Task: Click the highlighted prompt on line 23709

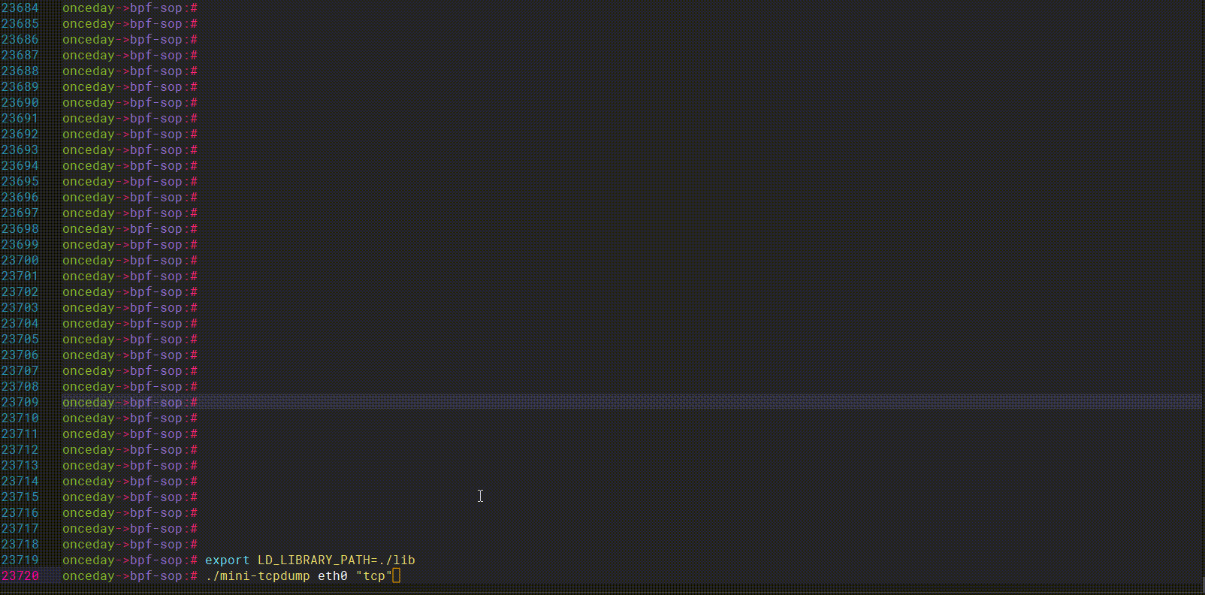Action: tap(130, 403)
